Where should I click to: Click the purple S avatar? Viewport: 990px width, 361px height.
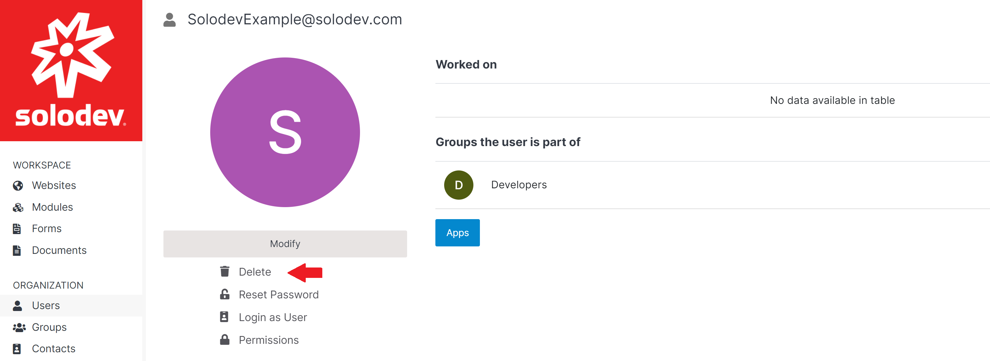pos(285,132)
